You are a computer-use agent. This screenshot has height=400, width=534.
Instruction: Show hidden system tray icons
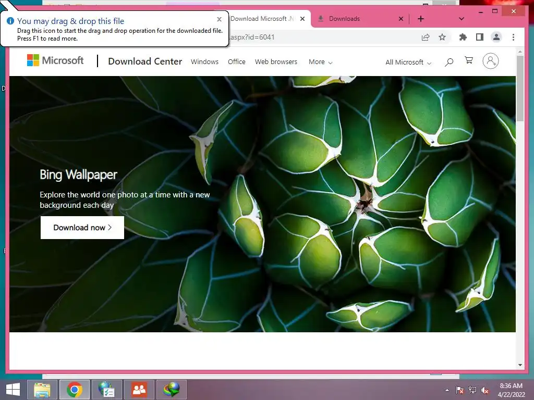(447, 390)
